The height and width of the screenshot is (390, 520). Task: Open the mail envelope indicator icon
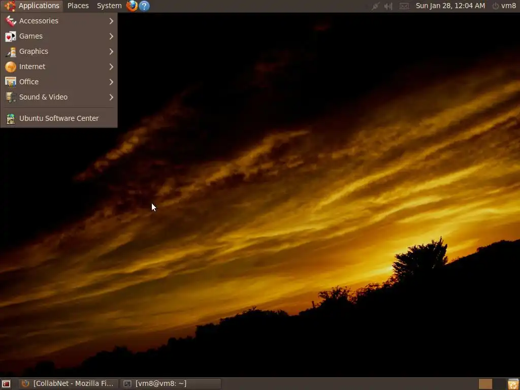[x=404, y=6]
